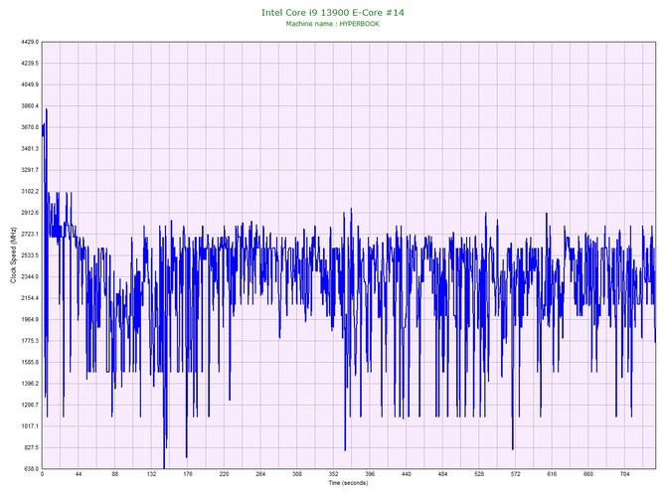Click the 660 time axis tick
Screen dimensions: 666x500
(x=588, y=474)
